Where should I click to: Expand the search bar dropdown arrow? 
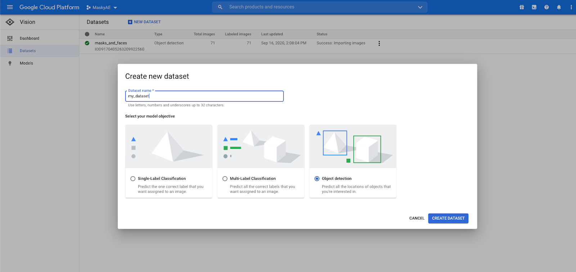point(420,7)
